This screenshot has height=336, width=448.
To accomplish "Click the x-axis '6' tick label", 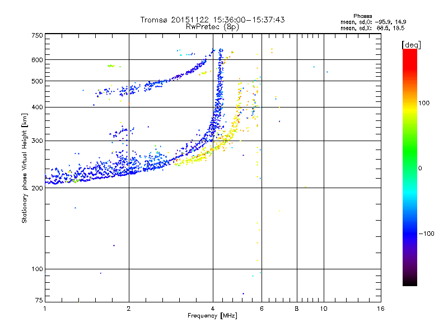I will (262, 309).
